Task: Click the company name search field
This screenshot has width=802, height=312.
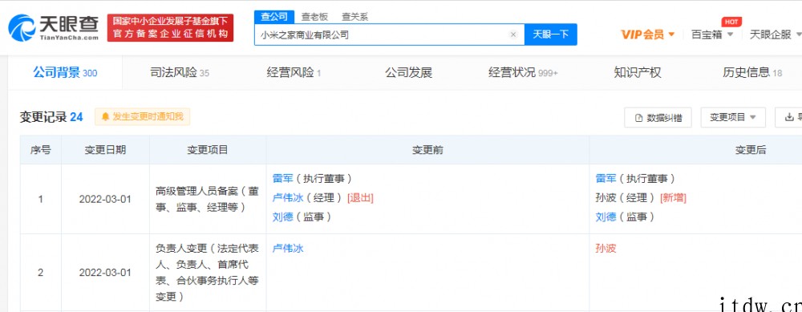Action: click(389, 34)
